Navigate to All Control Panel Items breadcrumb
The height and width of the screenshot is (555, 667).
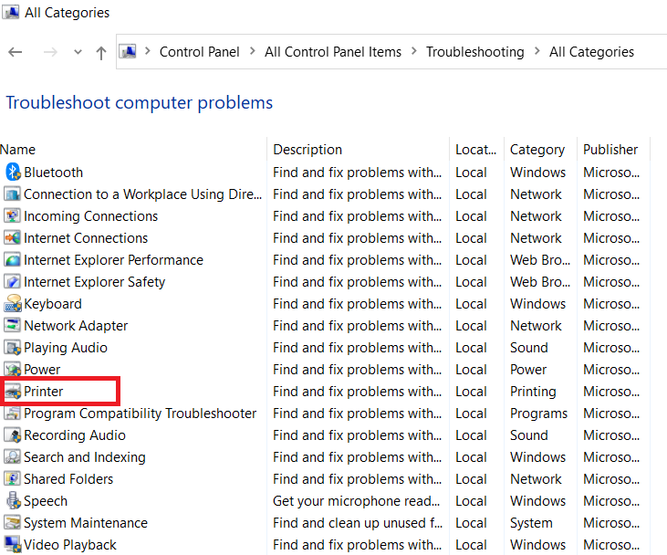pos(333,52)
